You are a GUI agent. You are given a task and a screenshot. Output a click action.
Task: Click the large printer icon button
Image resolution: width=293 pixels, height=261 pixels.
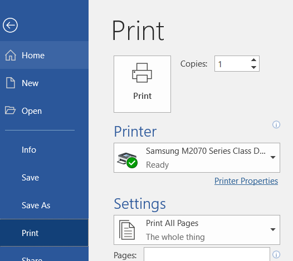pyautogui.click(x=142, y=84)
